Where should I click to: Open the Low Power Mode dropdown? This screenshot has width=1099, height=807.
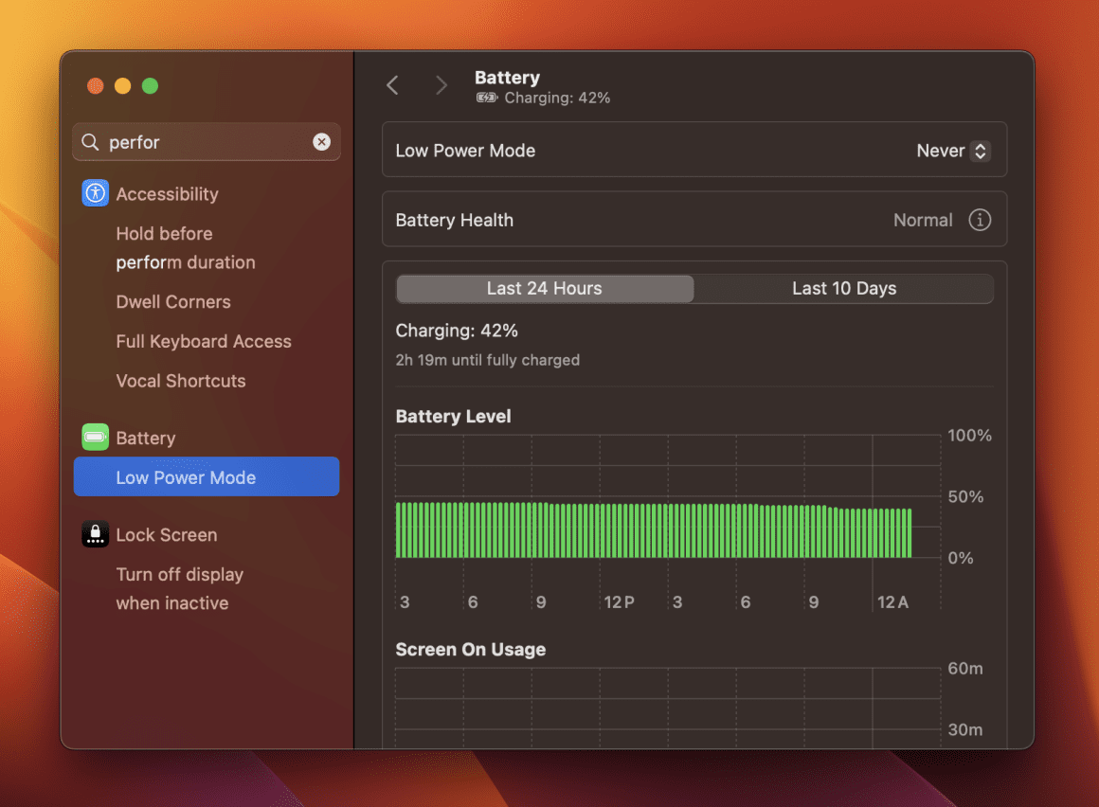tap(952, 149)
